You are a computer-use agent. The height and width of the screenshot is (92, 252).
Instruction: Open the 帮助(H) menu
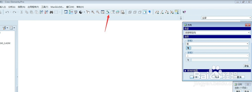click(x=80, y=7)
